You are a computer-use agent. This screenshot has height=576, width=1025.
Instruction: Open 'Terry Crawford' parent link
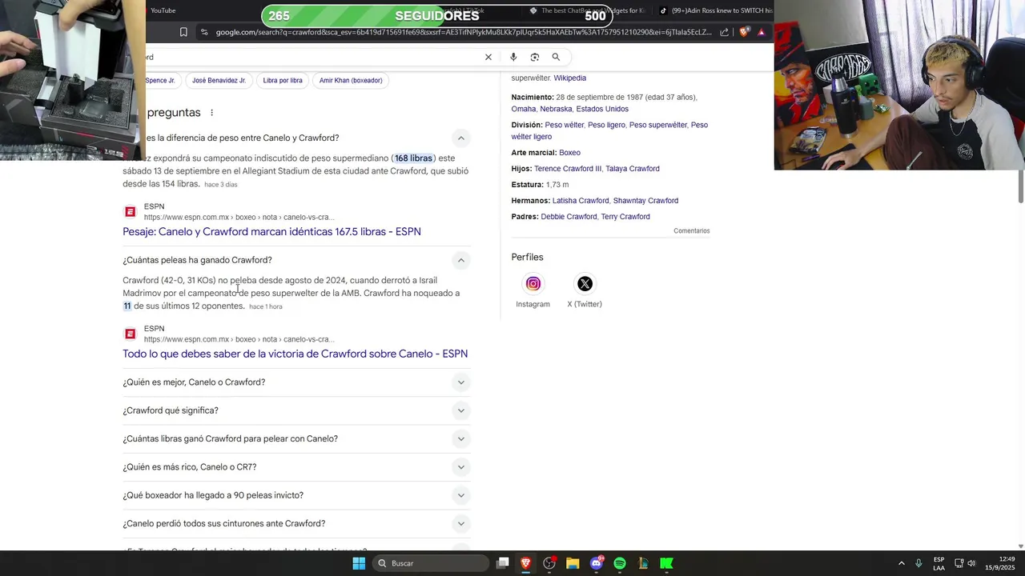point(625,217)
